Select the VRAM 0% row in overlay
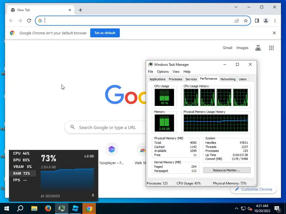The image size is (286, 214). [x=22, y=167]
